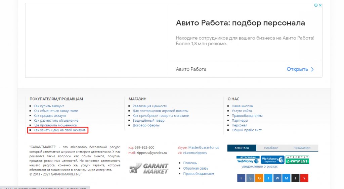Click the ad info icon beside close

coord(316,5)
